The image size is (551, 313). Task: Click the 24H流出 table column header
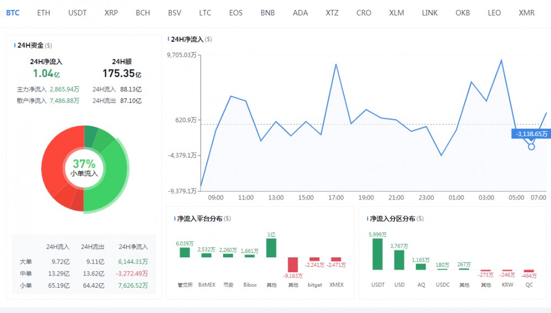click(93, 247)
